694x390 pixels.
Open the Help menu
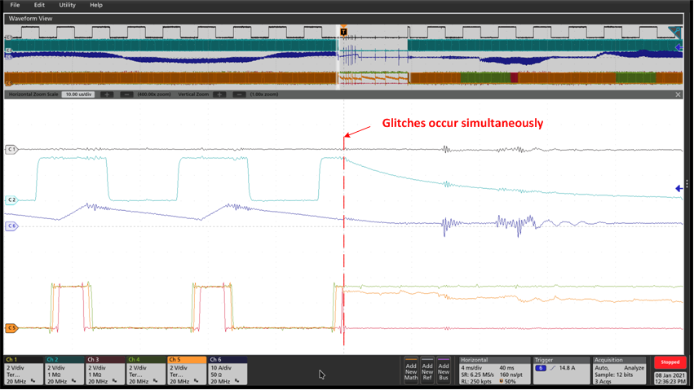(96, 5)
